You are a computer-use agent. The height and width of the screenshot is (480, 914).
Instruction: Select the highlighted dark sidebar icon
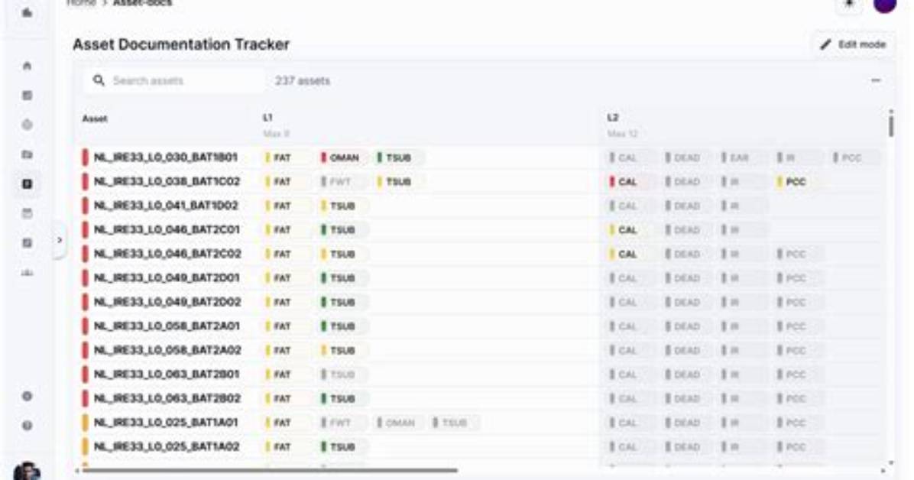click(27, 183)
